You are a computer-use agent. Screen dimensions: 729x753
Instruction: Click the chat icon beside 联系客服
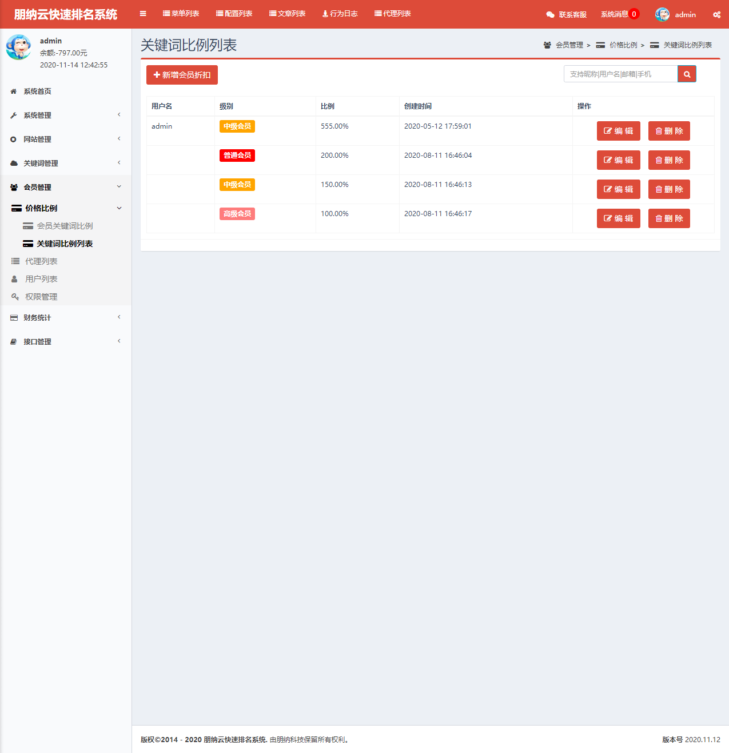pos(550,15)
